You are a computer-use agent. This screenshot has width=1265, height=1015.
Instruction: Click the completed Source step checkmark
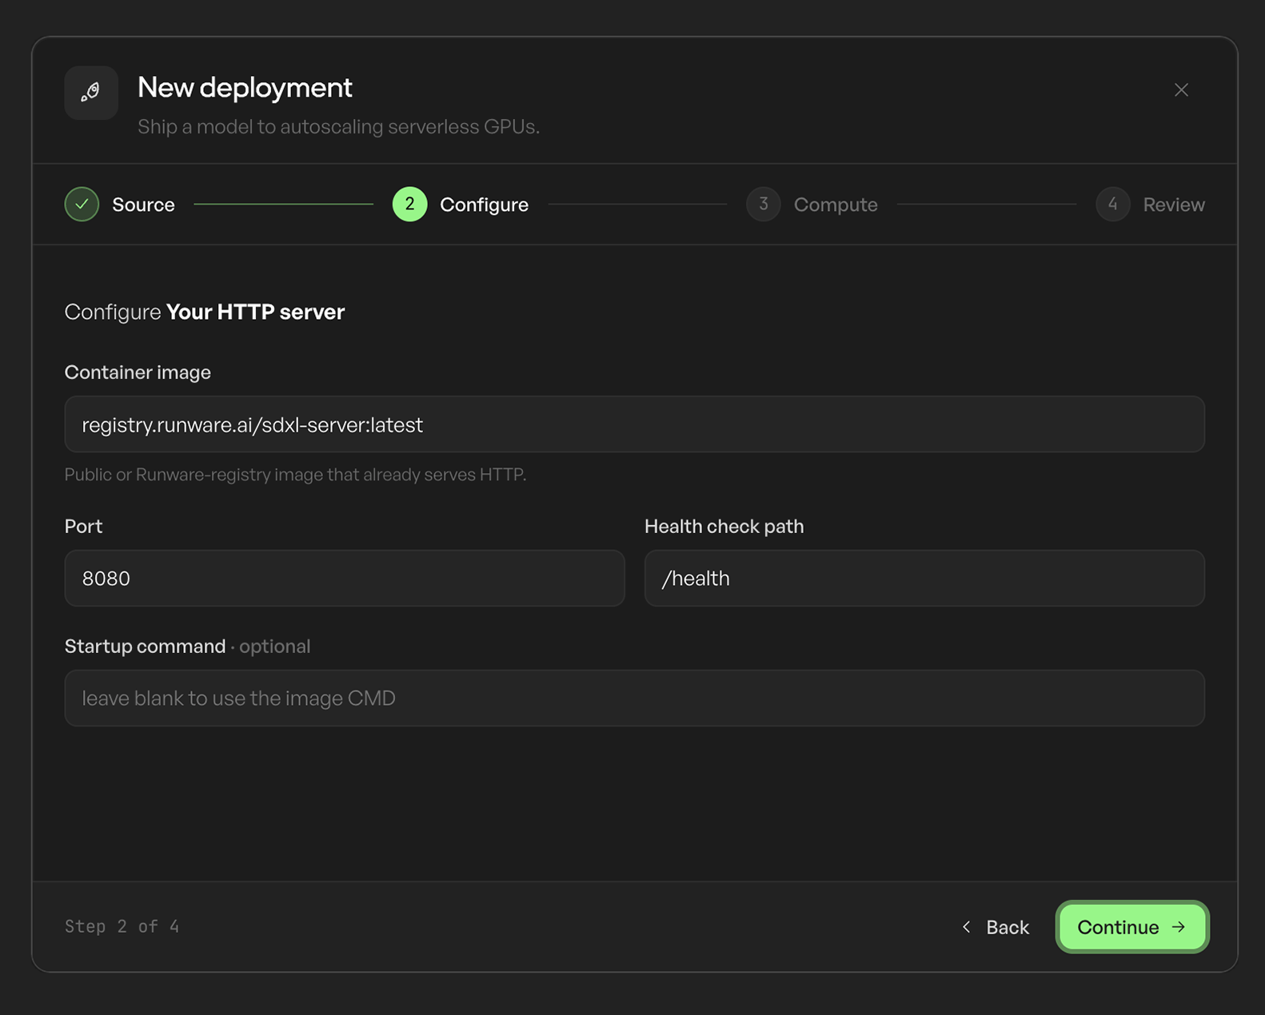click(82, 205)
